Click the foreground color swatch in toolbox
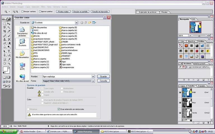 point(5,69)
